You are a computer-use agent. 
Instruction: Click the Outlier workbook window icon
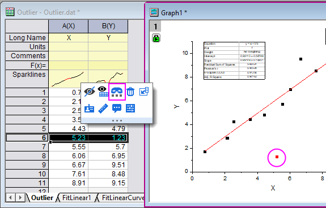[x=10, y=12]
